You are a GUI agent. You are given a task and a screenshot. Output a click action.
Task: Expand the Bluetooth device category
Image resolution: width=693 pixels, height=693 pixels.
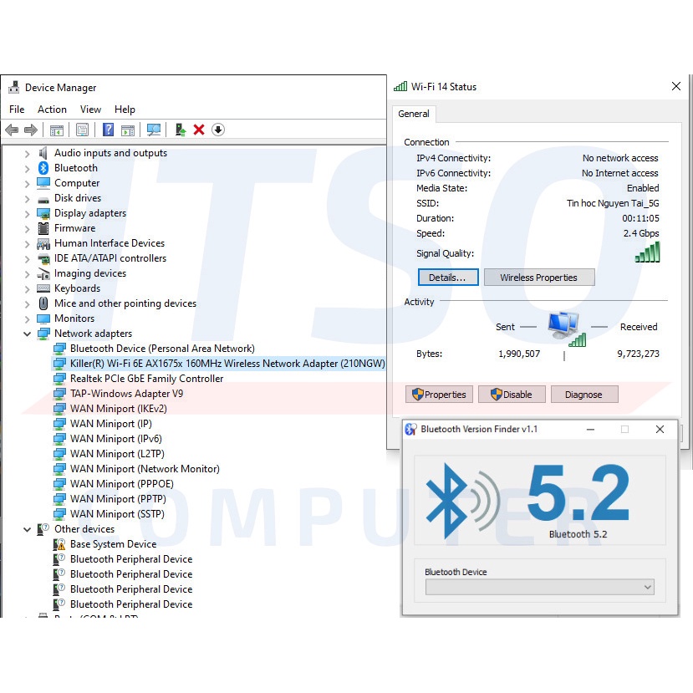point(28,168)
